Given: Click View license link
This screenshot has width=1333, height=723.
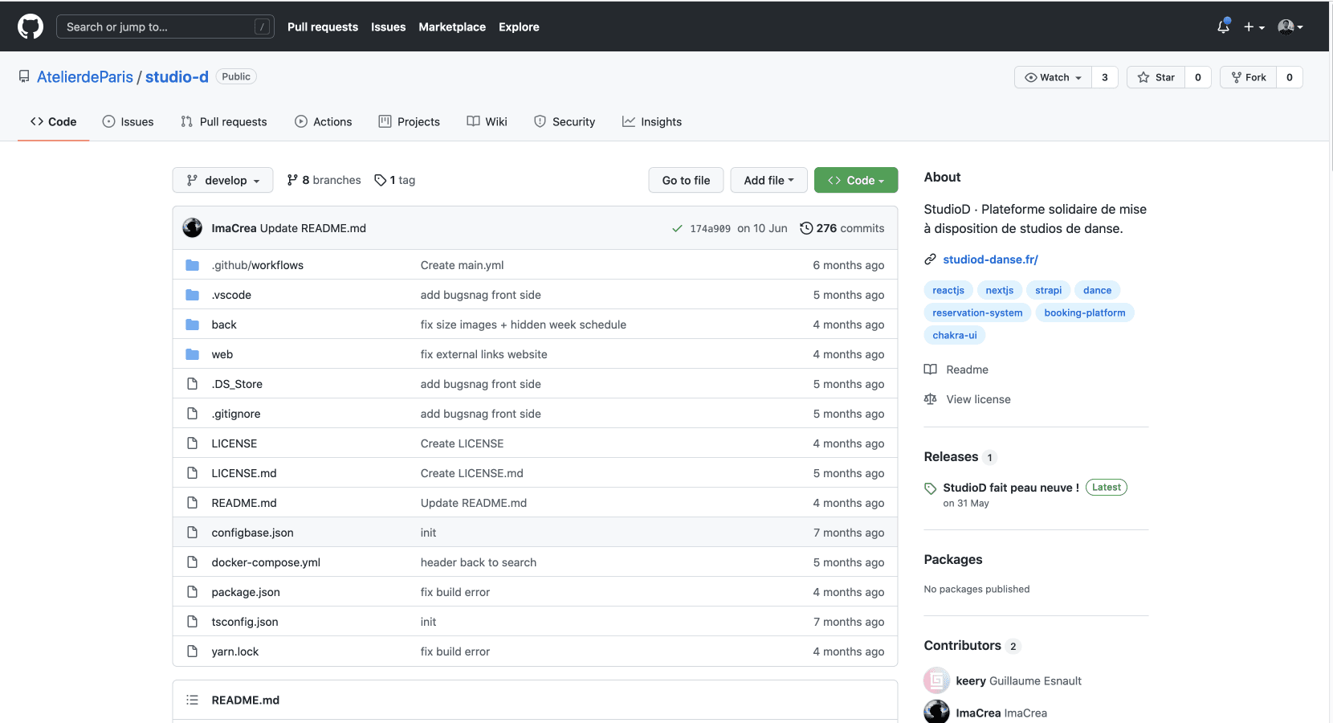Looking at the screenshot, I should click(x=968, y=399).
